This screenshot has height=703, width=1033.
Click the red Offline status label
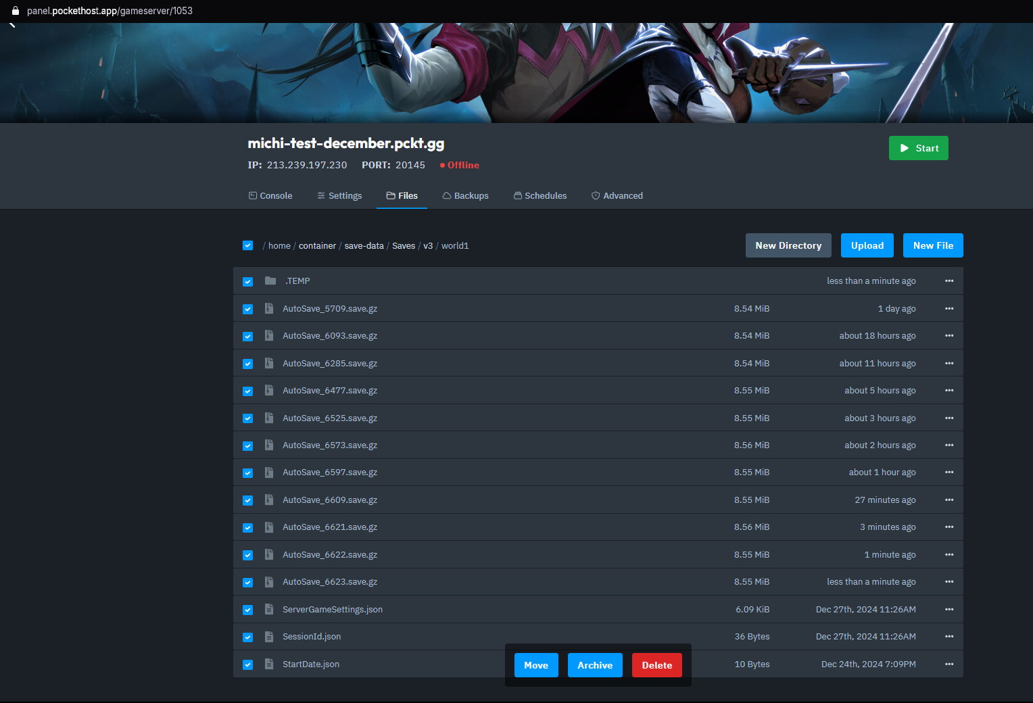[x=460, y=165]
